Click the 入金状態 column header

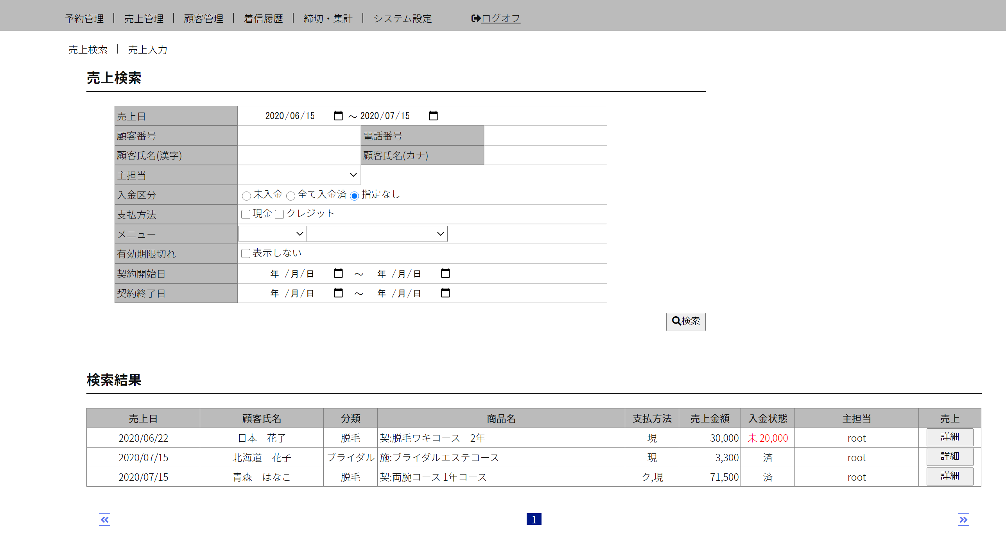pyautogui.click(x=768, y=418)
